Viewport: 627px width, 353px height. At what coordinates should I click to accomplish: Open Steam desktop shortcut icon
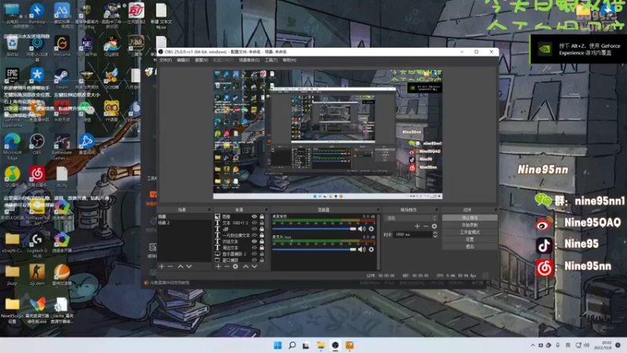61,79
